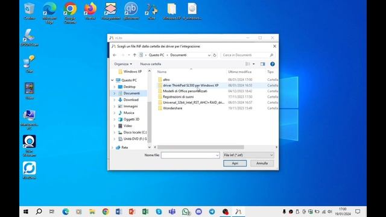Open the qBittorrent desktop shortcut
This screenshot has width=386, height=217.
point(131,11)
